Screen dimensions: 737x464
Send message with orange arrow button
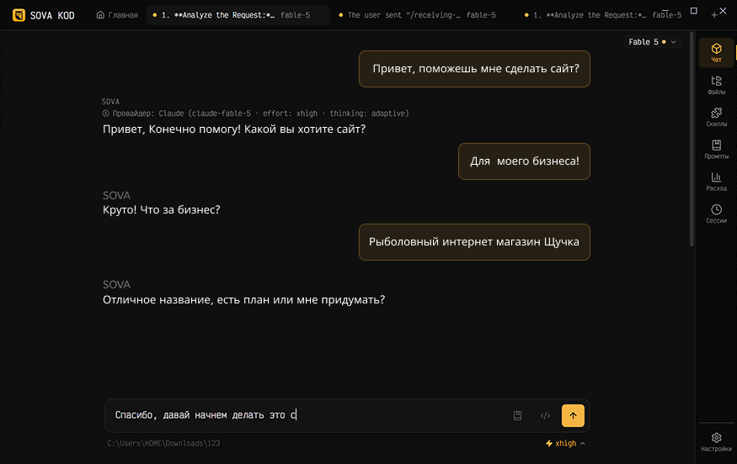point(573,415)
